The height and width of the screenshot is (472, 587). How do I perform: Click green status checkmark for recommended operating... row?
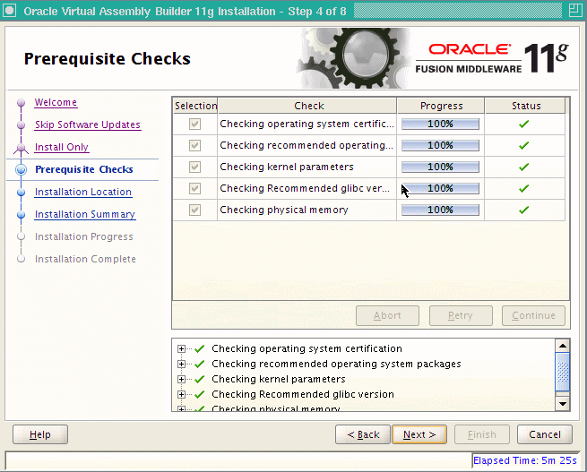tap(523, 145)
